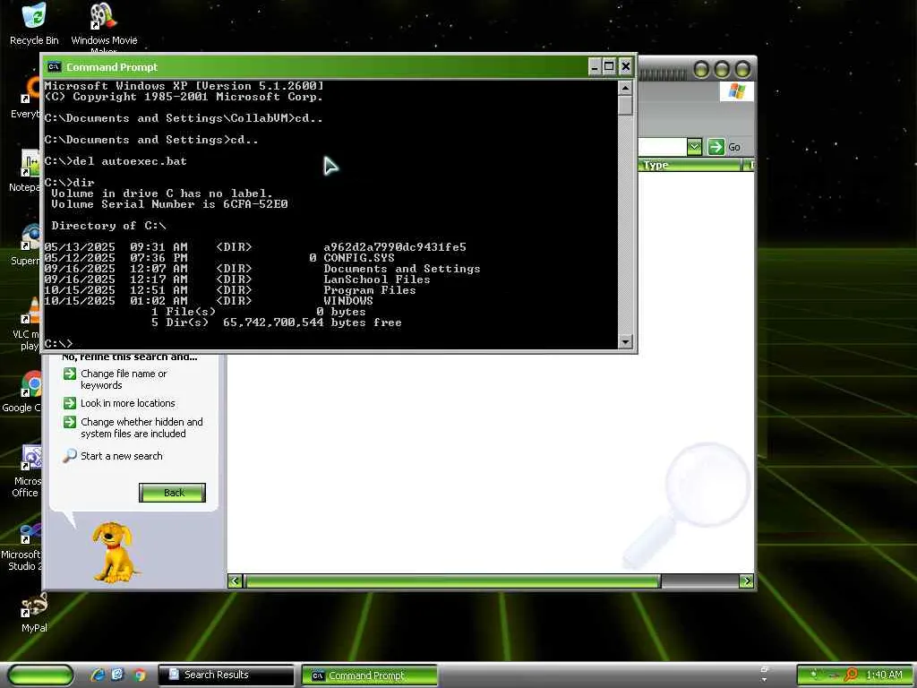917x688 pixels.
Task: Click the Back button in Search Companion
Action: [x=173, y=493]
